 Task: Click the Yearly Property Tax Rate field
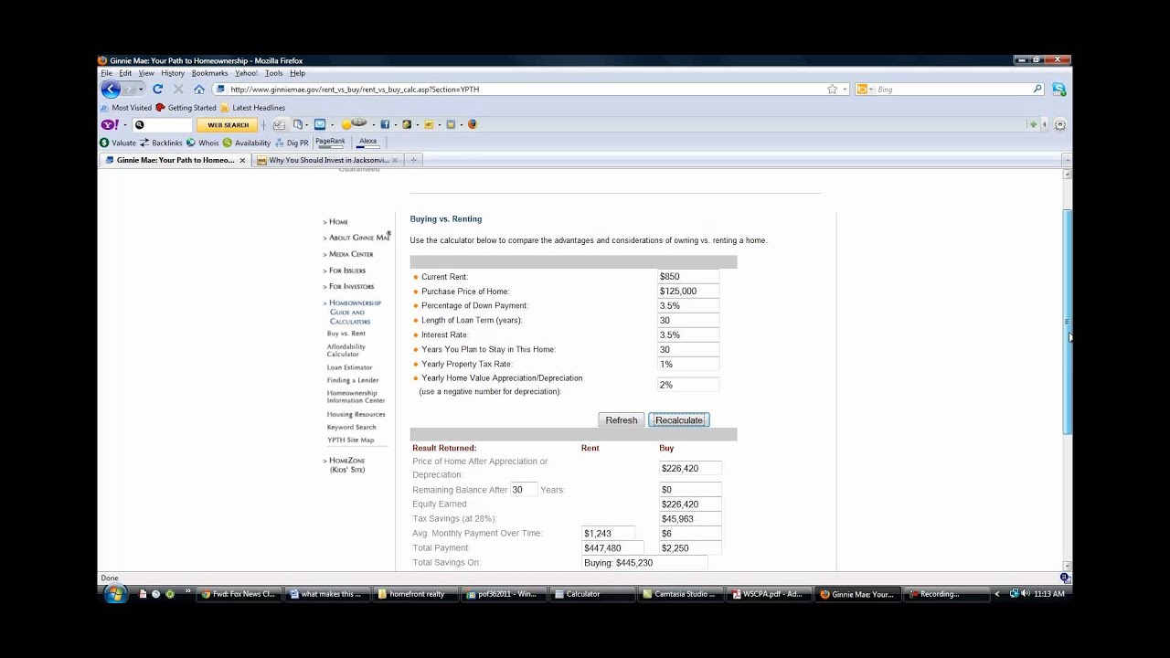click(x=688, y=365)
